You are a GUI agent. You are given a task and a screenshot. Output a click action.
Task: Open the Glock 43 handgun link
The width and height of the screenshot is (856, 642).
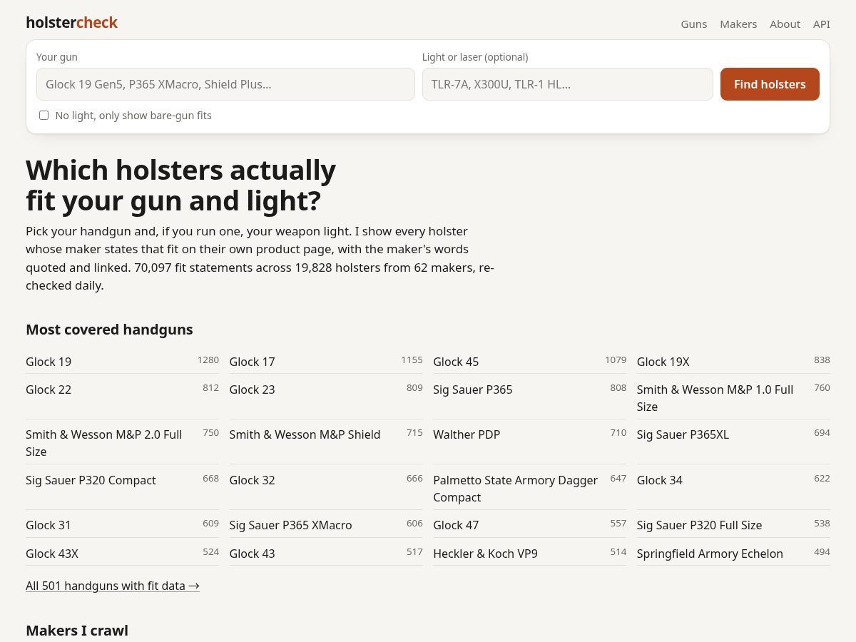252,554
